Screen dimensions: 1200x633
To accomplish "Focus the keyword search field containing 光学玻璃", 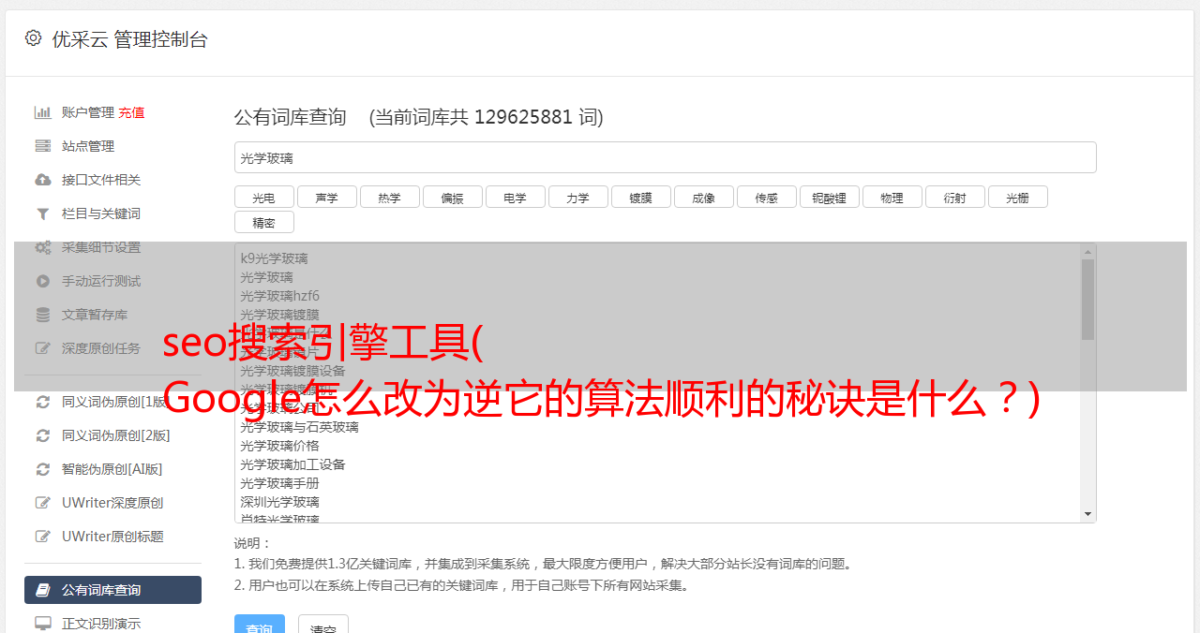I will pyautogui.click(x=665, y=157).
